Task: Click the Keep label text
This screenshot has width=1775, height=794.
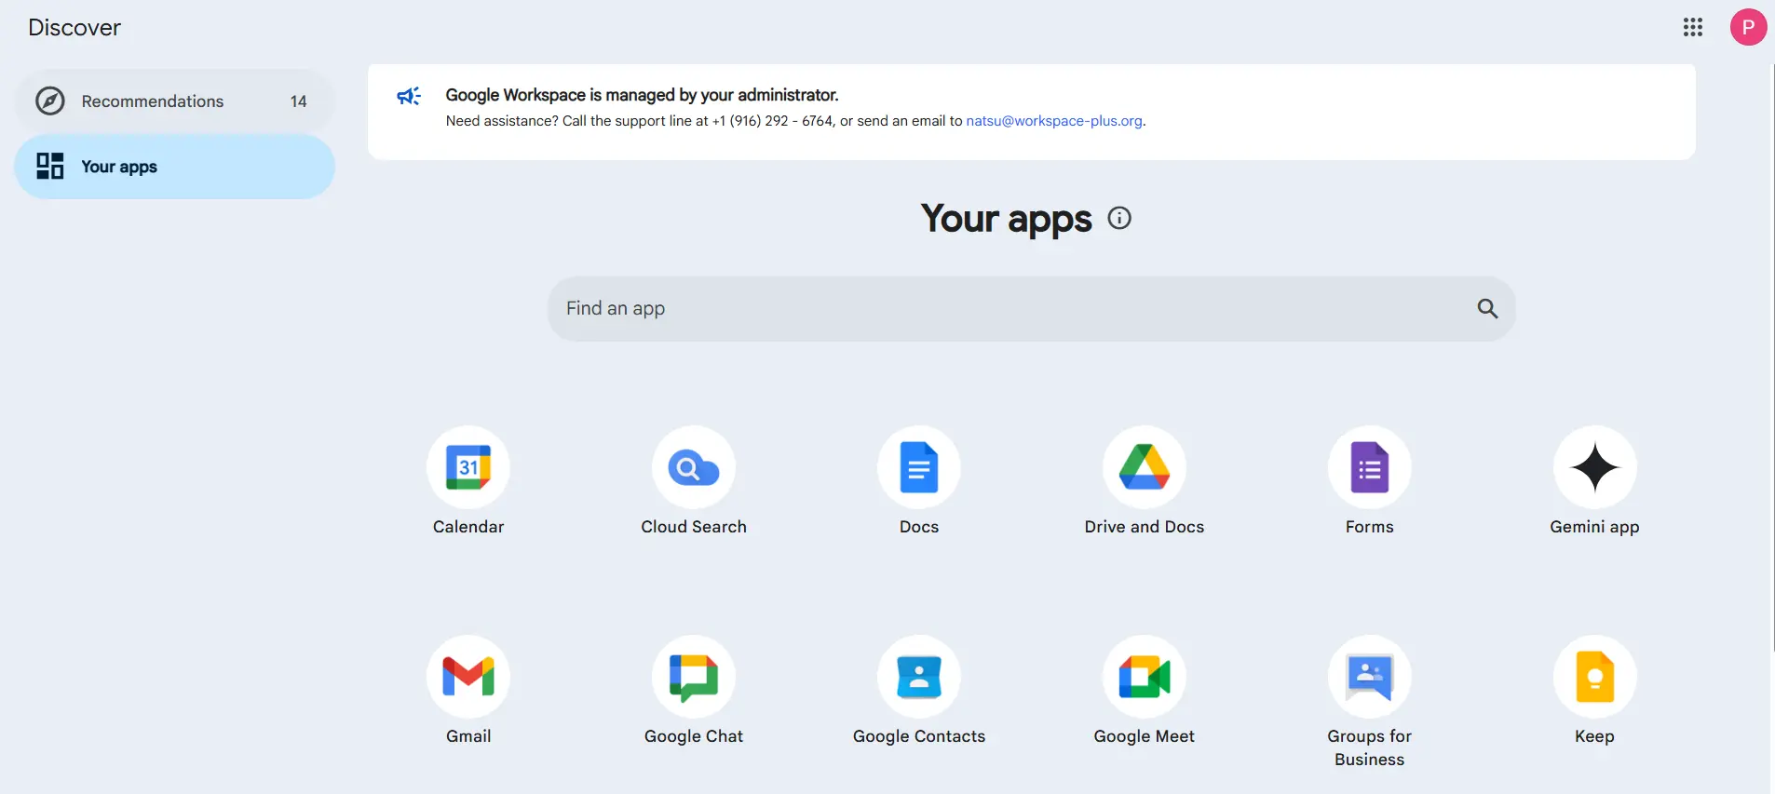Action: (x=1594, y=736)
